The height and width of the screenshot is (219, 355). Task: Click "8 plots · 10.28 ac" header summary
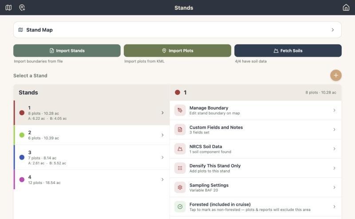[x=321, y=92]
